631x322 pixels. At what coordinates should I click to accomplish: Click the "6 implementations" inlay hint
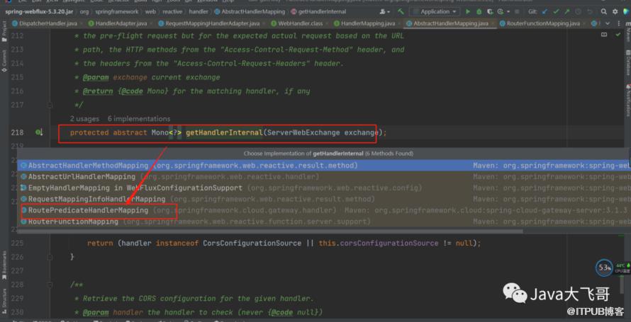[x=139, y=118]
